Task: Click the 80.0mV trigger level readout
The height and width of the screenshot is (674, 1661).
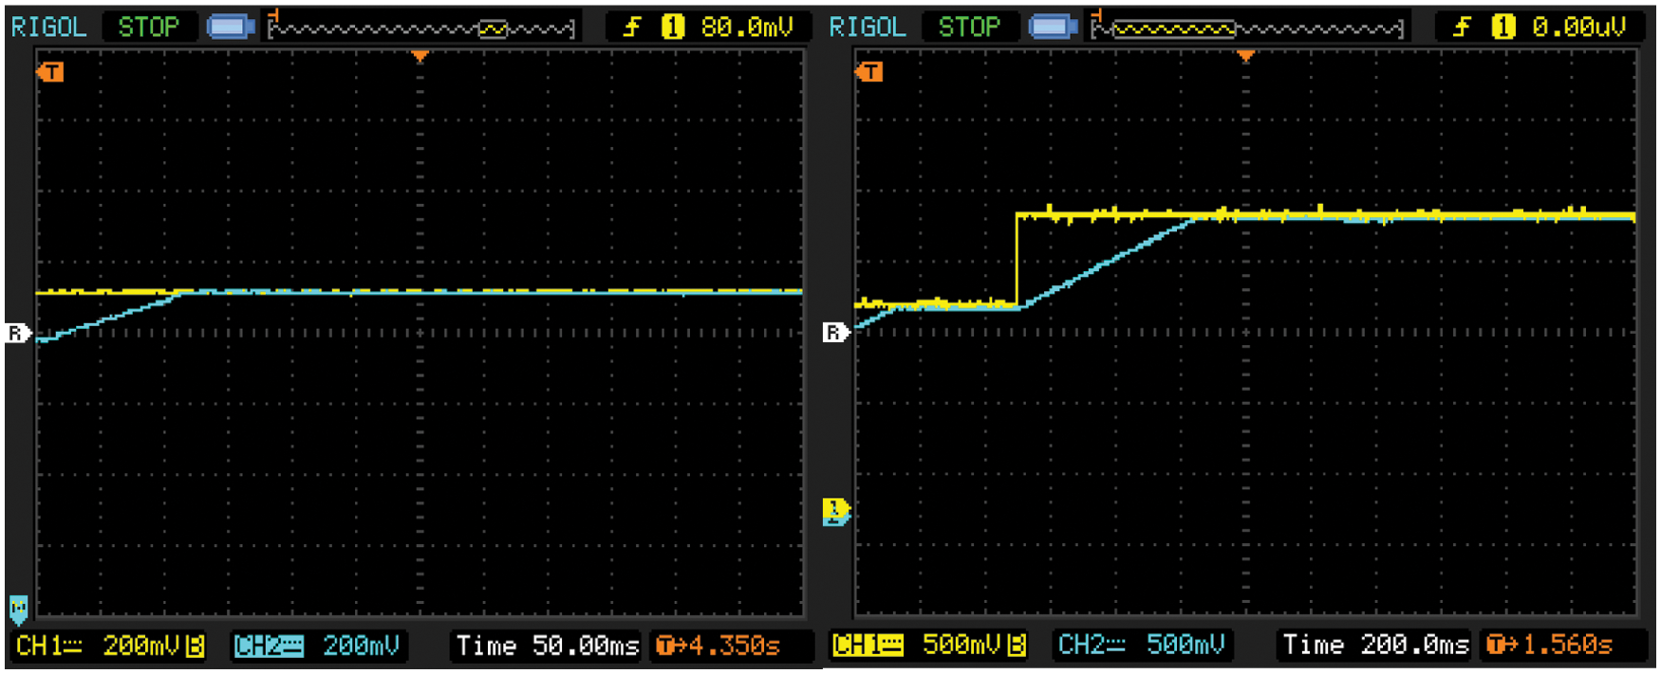Action: pyautogui.click(x=746, y=27)
